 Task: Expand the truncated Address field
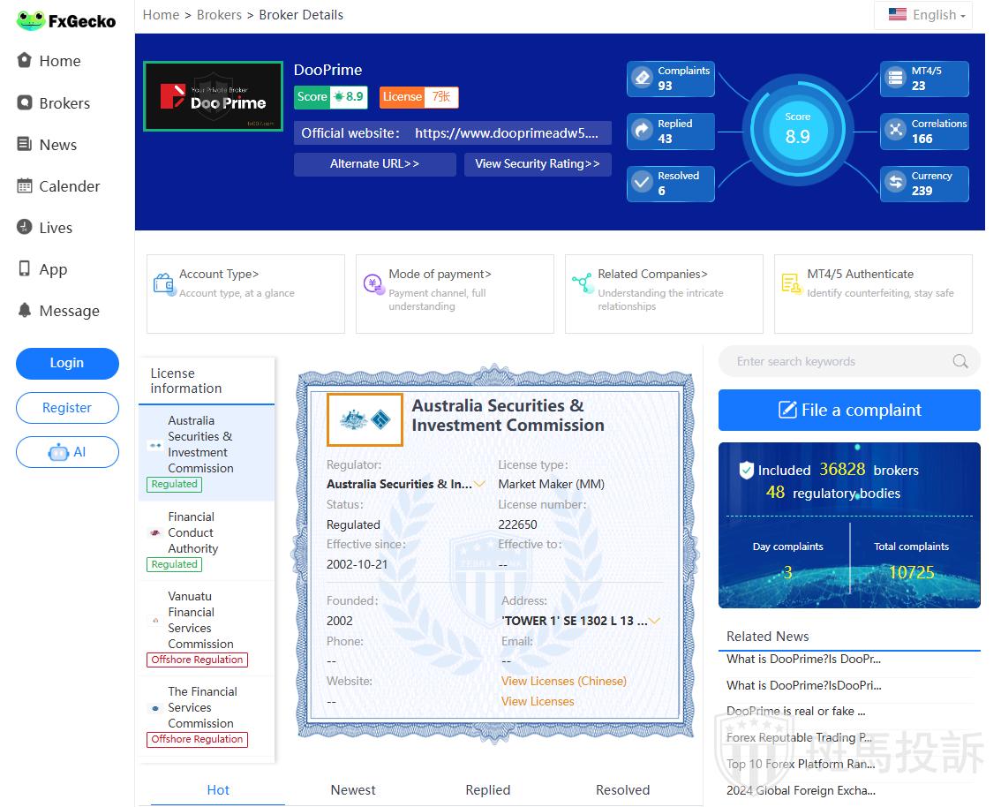pyautogui.click(x=654, y=621)
